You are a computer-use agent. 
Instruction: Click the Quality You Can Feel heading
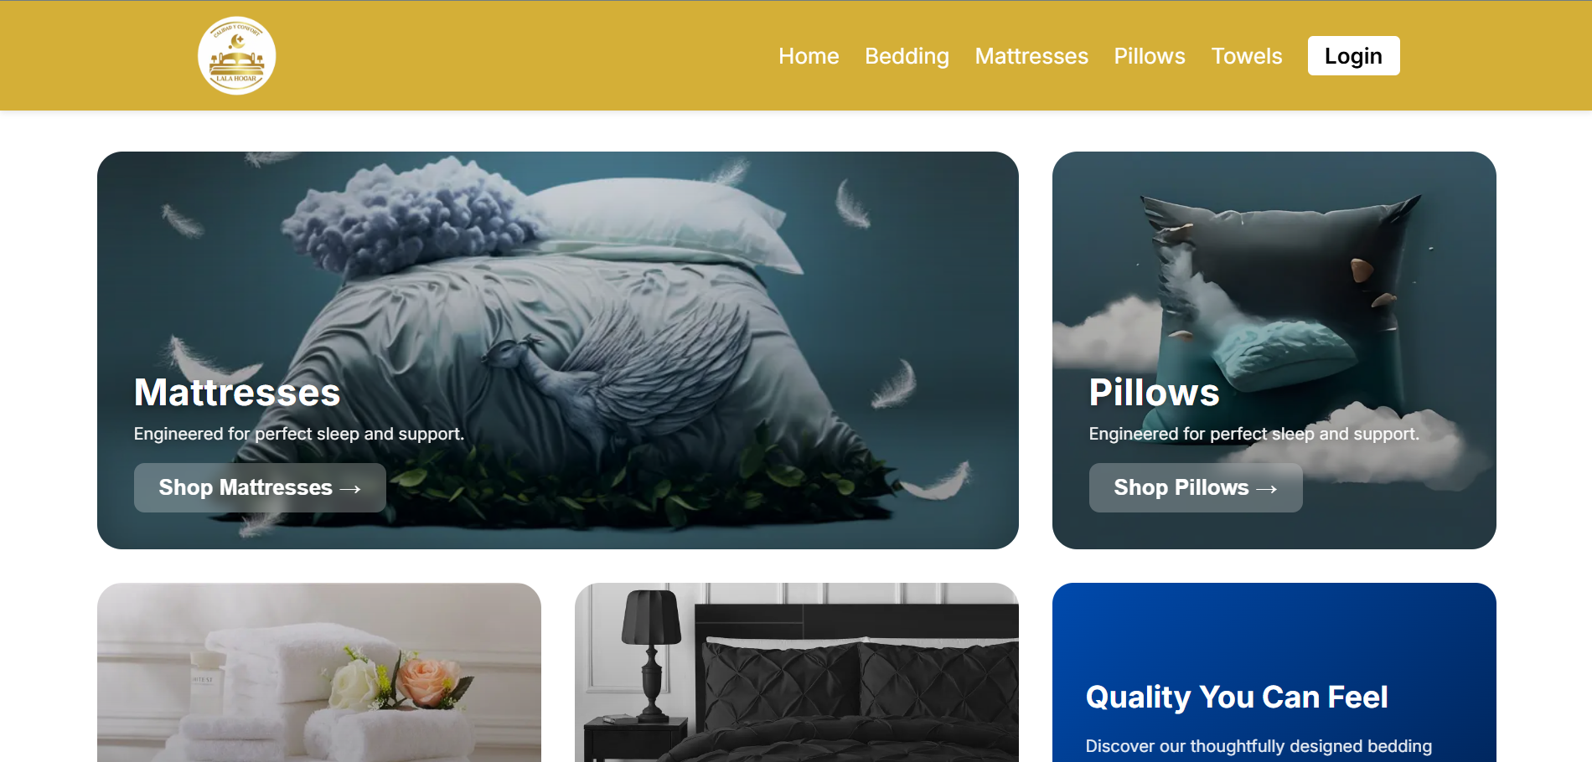pyautogui.click(x=1237, y=697)
